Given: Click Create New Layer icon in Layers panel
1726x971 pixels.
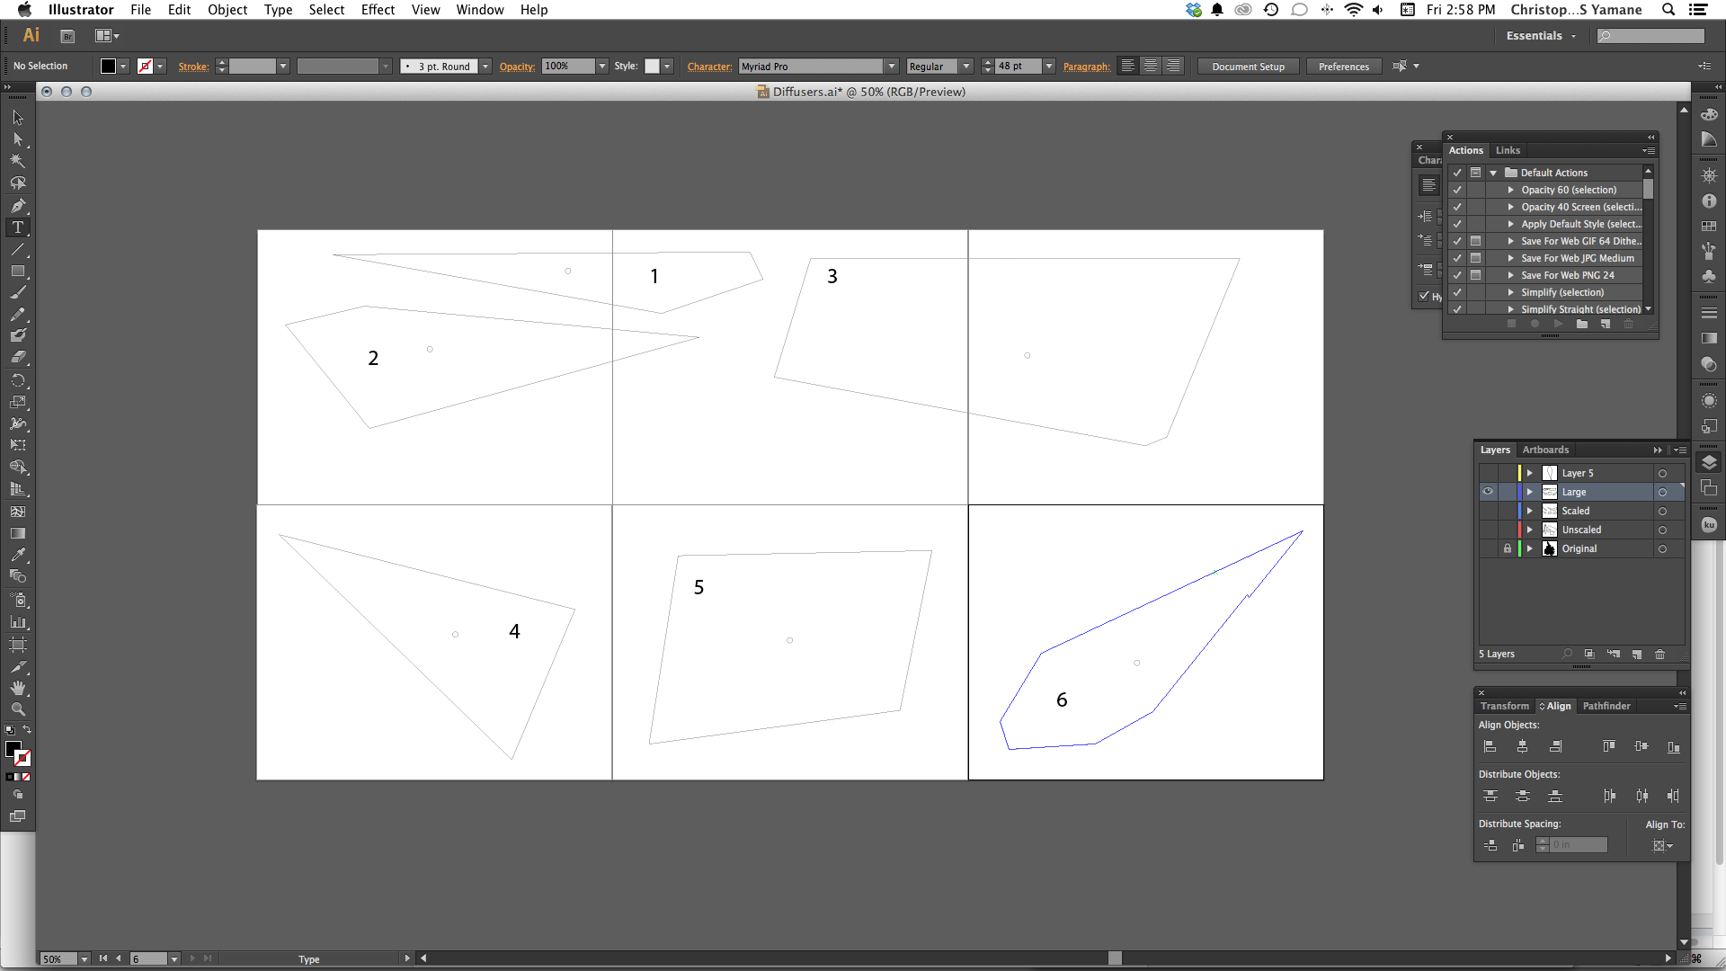Looking at the screenshot, I should 1636,655.
